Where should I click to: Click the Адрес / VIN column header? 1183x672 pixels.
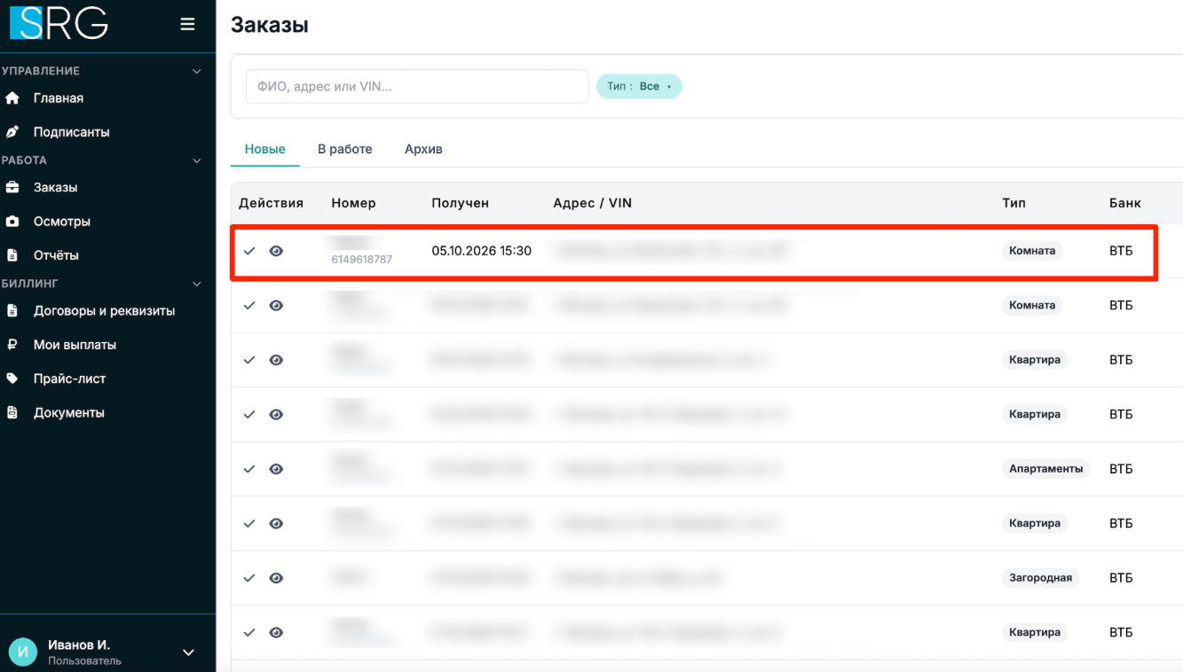click(x=593, y=203)
